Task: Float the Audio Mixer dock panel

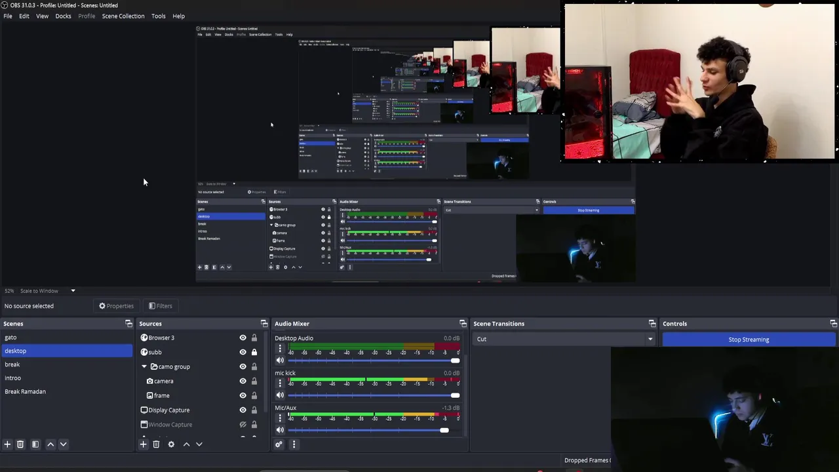Action: click(463, 323)
